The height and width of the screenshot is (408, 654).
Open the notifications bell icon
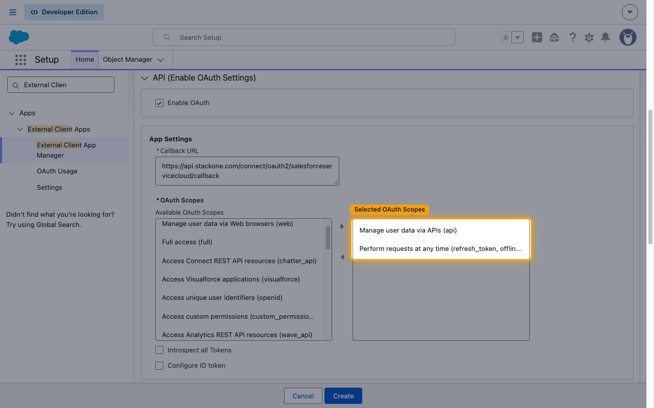(605, 37)
